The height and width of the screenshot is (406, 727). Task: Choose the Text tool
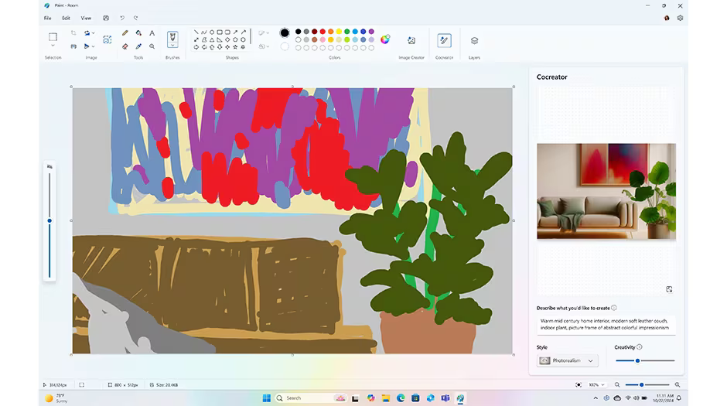pyautogui.click(x=152, y=33)
